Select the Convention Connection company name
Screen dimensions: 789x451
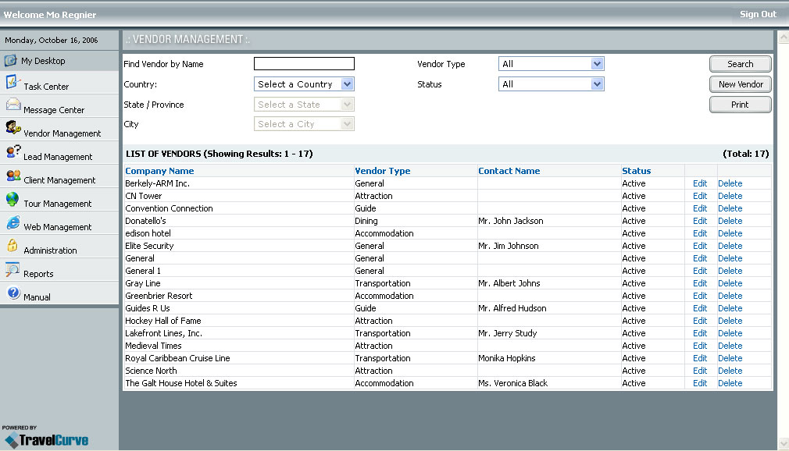pos(169,208)
